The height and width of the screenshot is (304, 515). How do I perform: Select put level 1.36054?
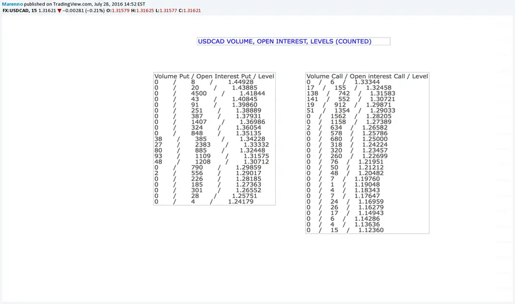click(249, 128)
